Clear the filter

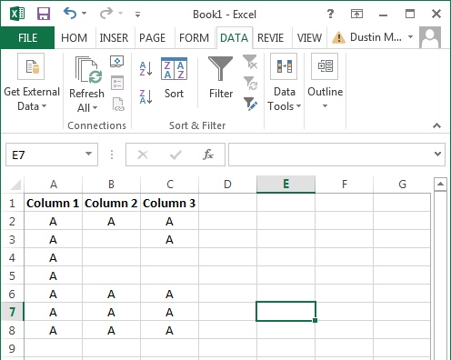[x=250, y=62]
